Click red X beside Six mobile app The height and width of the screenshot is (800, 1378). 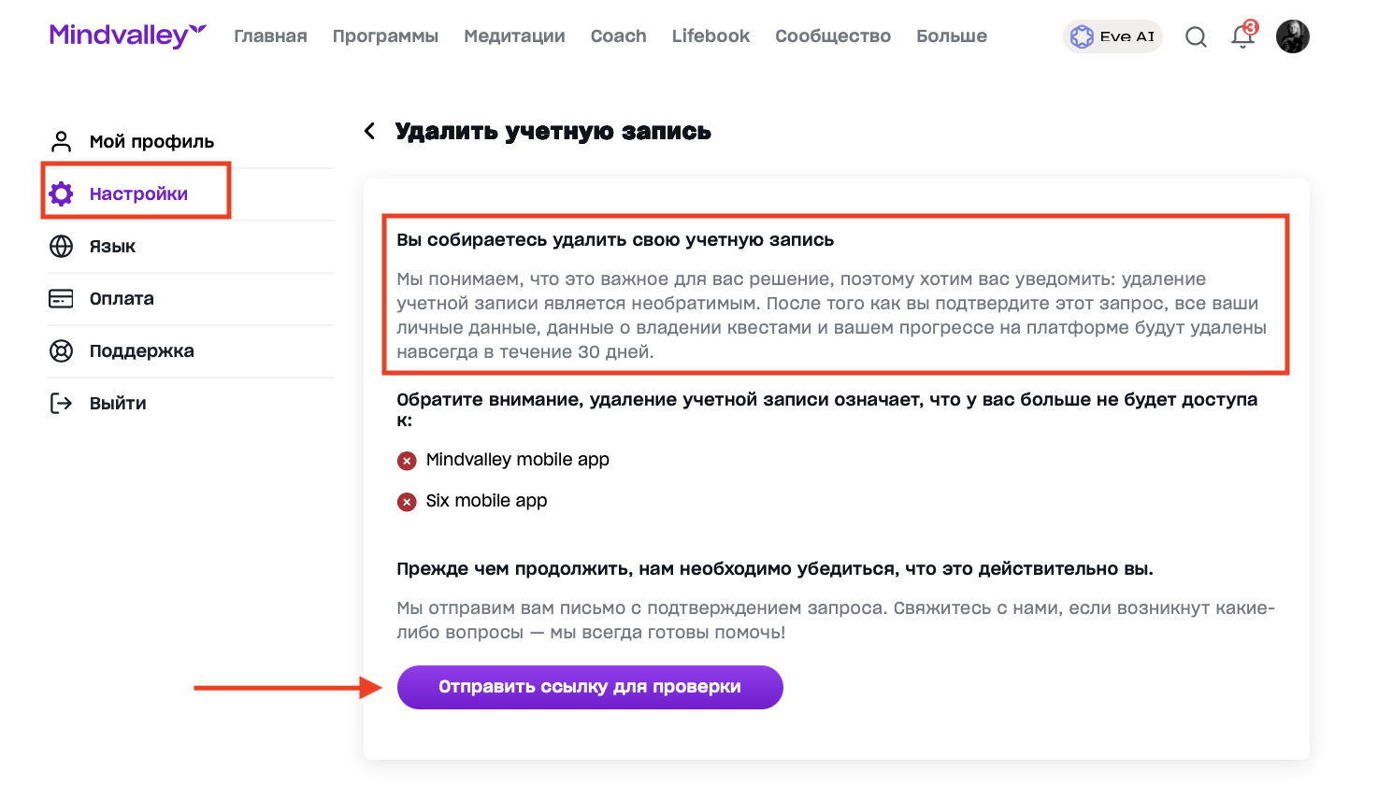click(407, 501)
